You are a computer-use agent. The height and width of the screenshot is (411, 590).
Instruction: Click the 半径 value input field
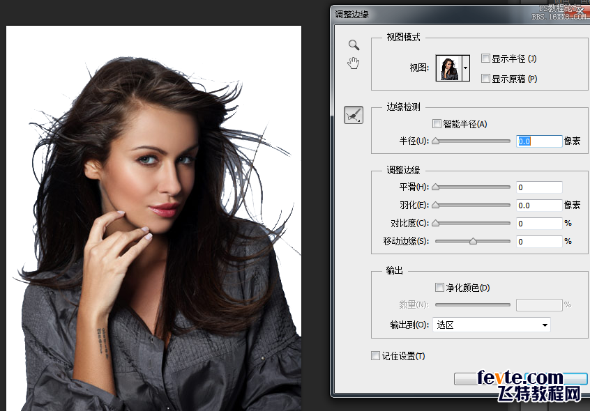pos(539,141)
